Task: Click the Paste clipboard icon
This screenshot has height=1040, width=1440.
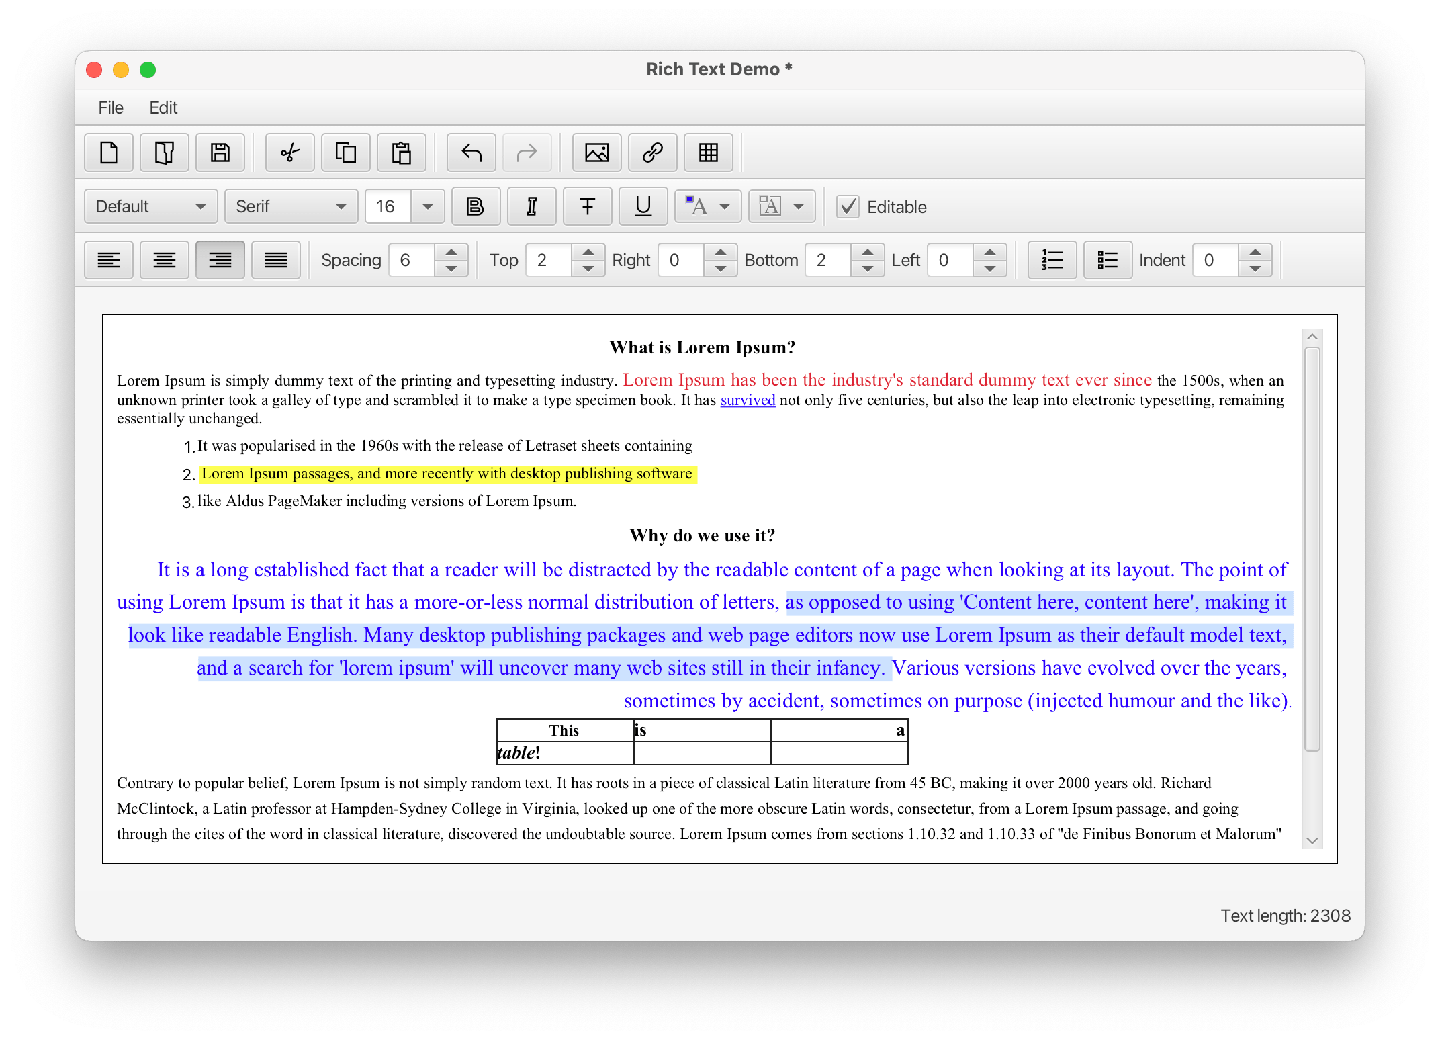Action: 402,153
